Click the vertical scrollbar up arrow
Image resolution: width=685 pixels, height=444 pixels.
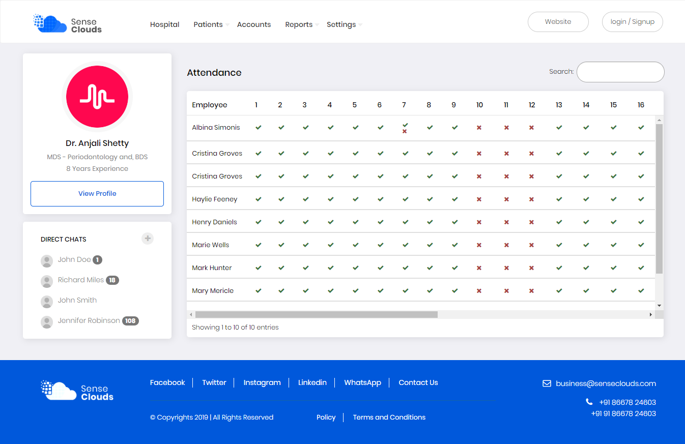click(x=660, y=120)
